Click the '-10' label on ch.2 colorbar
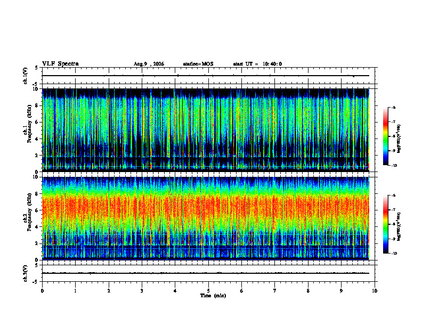422x326 pixels. tap(394, 254)
